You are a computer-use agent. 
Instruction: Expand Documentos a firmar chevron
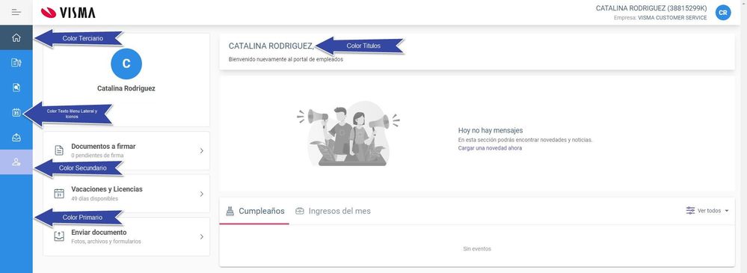click(202, 150)
